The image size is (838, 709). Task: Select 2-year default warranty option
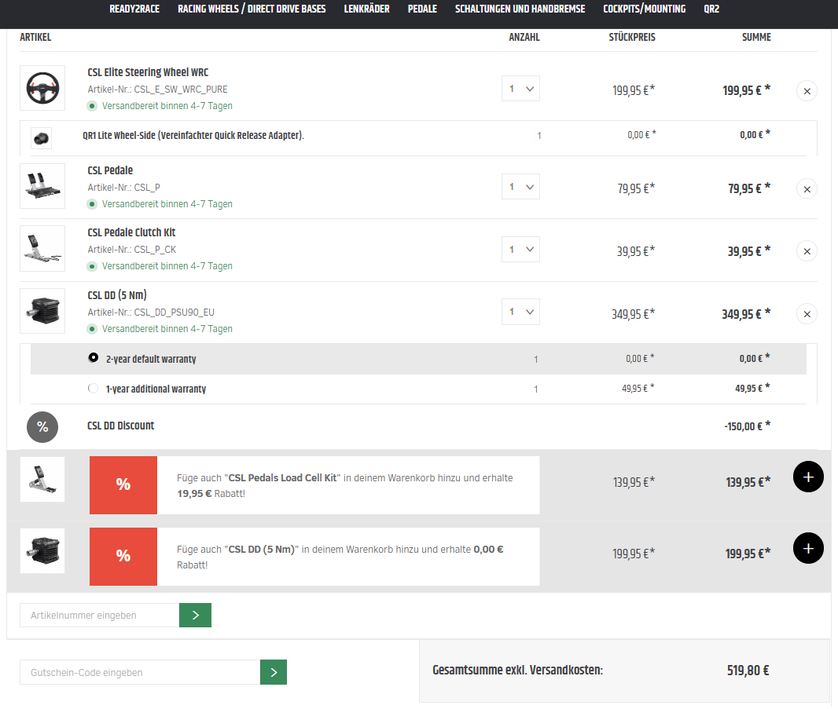click(93, 358)
